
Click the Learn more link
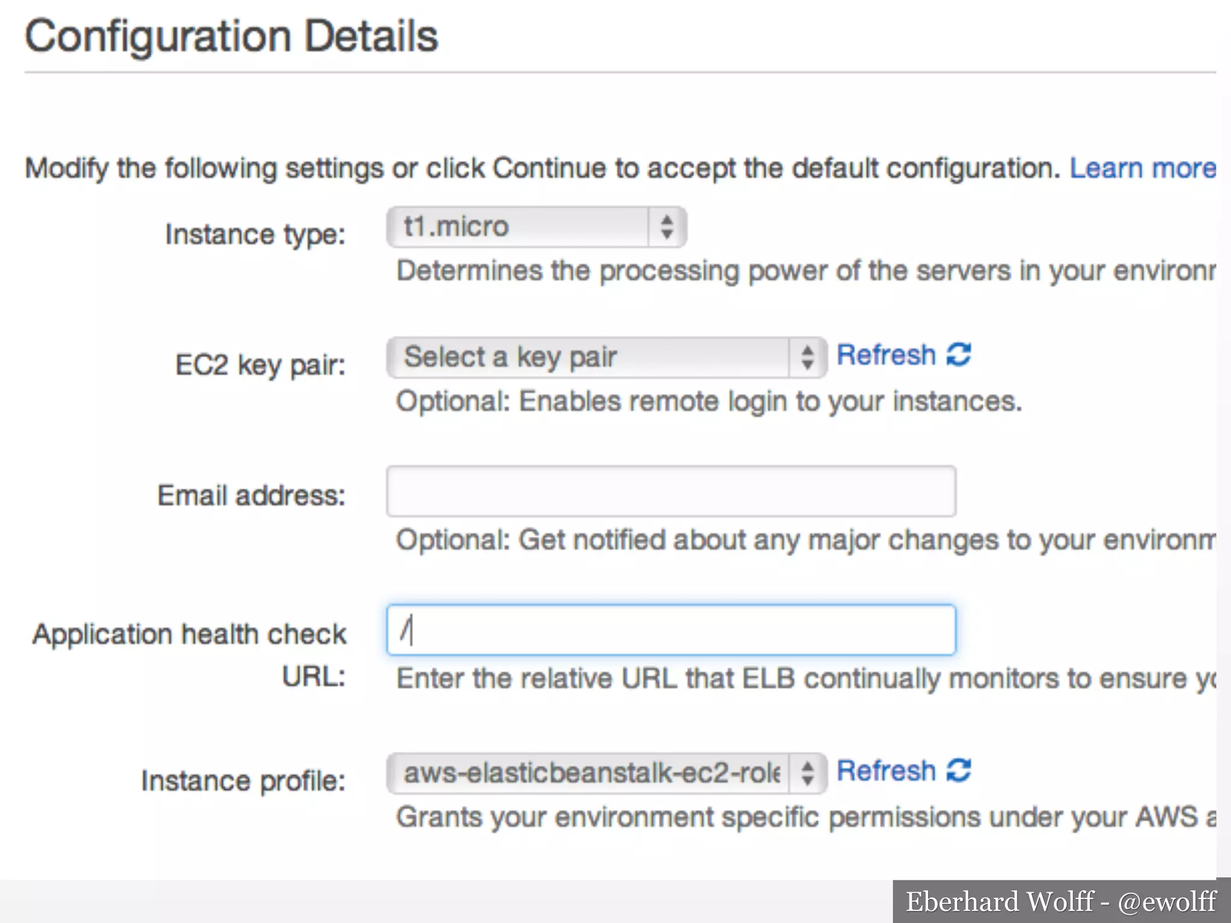pyautogui.click(x=1142, y=168)
